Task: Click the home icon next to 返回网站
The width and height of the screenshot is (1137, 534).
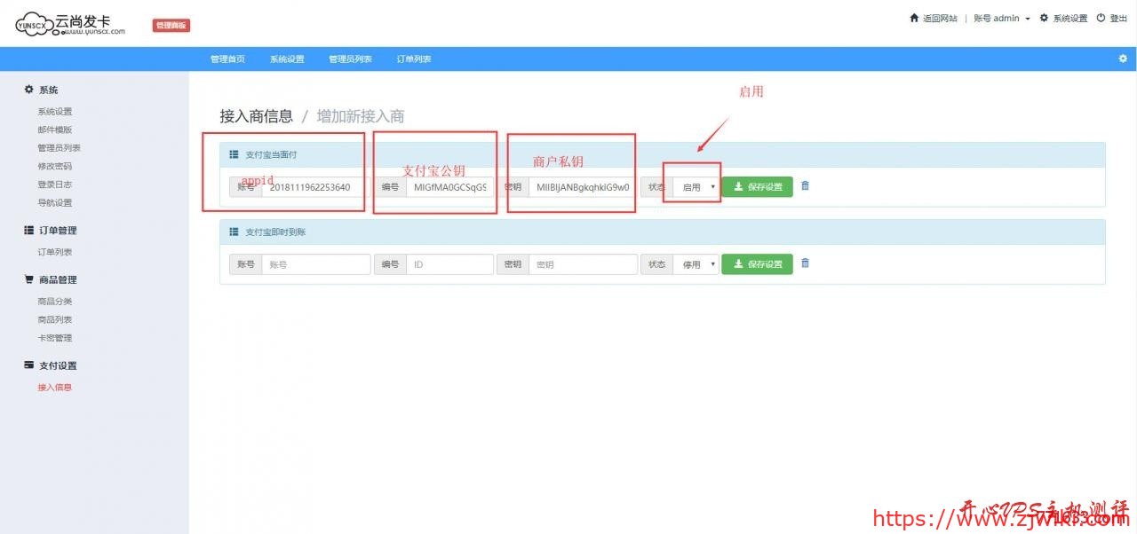Action: pyautogui.click(x=914, y=18)
